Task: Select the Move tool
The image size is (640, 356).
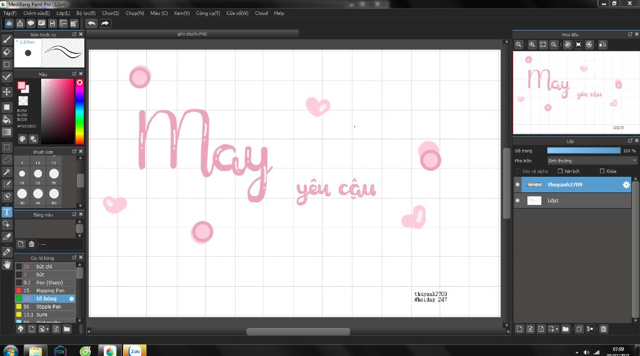Action: click(x=6, y=92)
